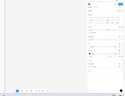Select the Pen tool
Viewport: 125px width, 96px height.
point(31,91)
